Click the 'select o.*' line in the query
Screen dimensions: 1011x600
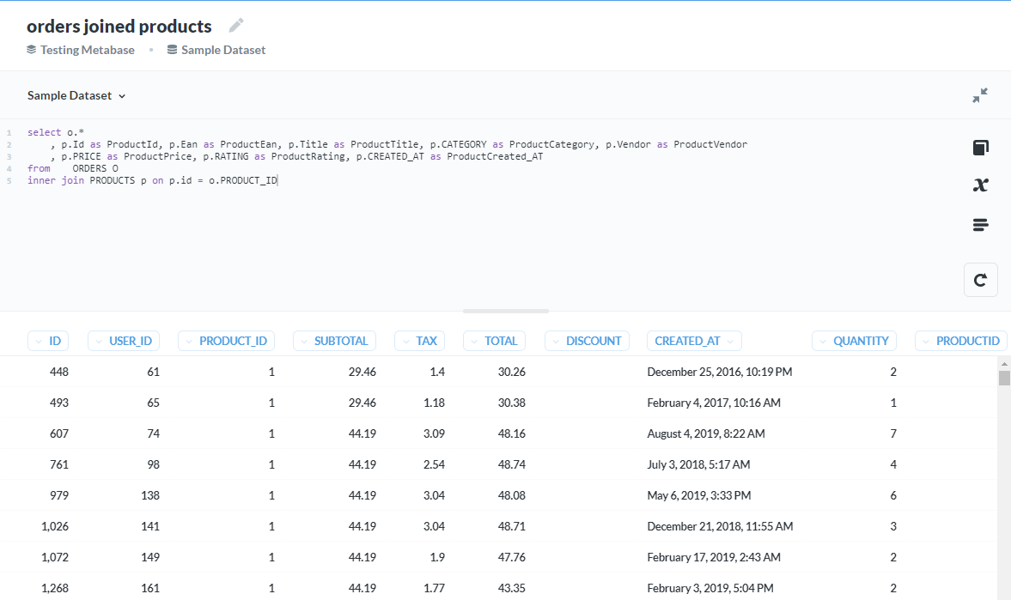(x=56, y=132)
